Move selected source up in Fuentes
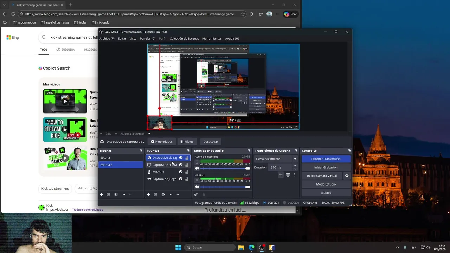This screenshot has height=253, width=450. [171, 194]
